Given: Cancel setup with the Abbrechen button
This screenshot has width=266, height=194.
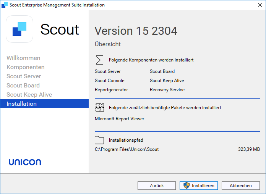Looking at the screenshot, I should pyautogui.click(x=240, y=186).
